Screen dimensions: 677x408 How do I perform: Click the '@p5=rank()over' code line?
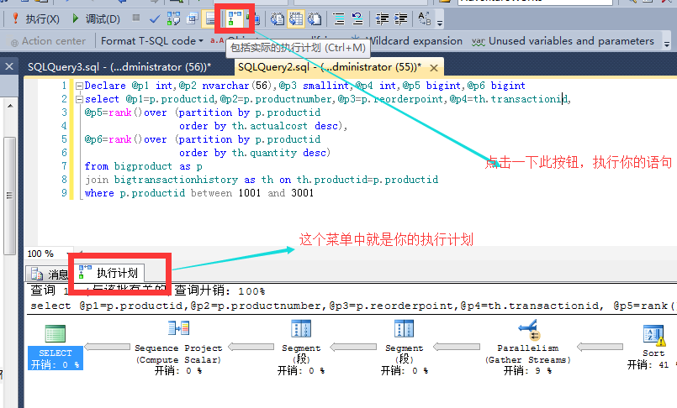(x=203, y=112)
